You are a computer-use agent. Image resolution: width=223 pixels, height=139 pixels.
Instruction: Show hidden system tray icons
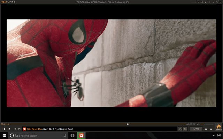[214, 136]
